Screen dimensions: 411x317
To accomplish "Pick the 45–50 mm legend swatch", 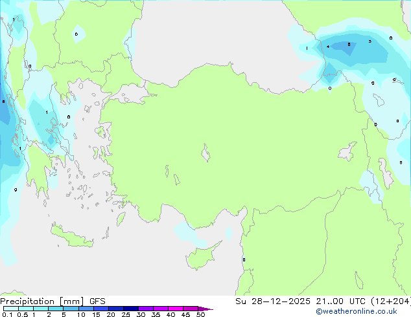I will [191, 309].
